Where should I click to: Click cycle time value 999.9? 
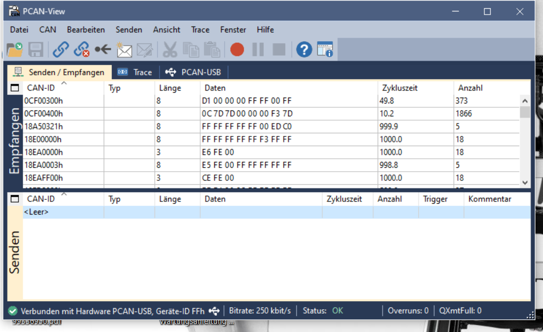point(389,127)
